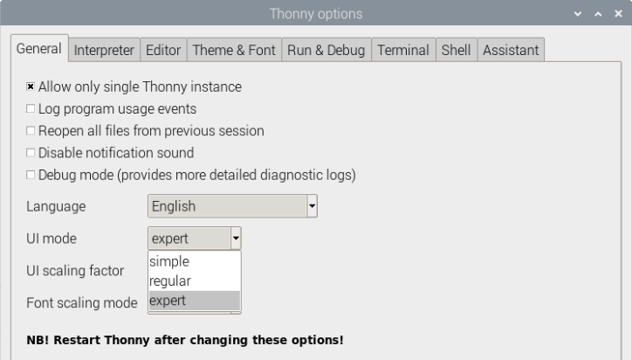Close the Thonny options window
Viewport: 632px width, 360px height.
[618, 14]
